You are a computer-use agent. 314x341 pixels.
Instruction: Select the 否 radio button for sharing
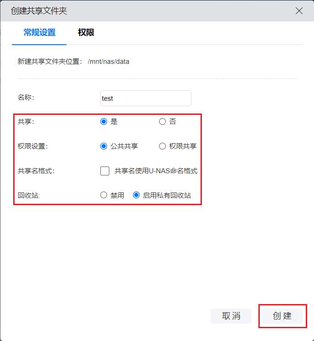(x=162, y=122)
